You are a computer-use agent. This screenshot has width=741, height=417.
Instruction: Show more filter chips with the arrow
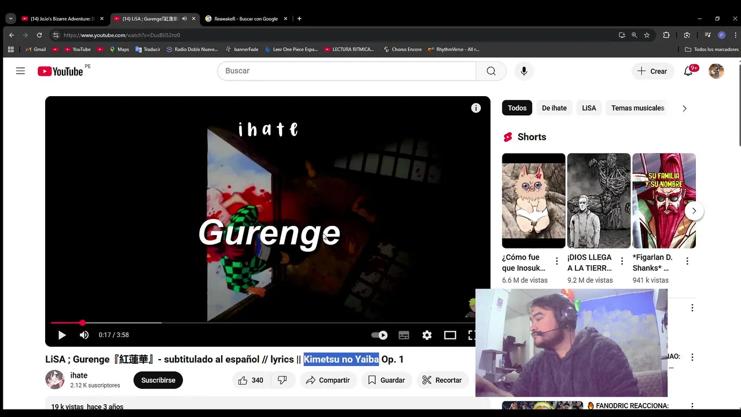684,108
